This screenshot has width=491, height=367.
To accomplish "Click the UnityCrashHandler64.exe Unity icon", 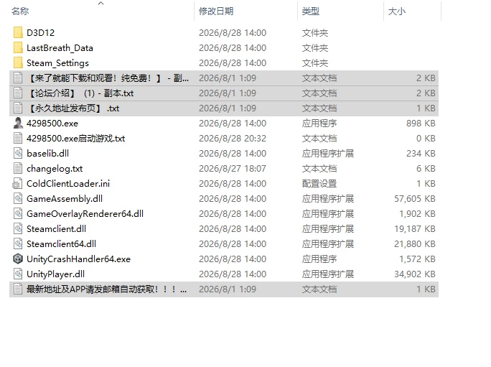I will [18, 259].
